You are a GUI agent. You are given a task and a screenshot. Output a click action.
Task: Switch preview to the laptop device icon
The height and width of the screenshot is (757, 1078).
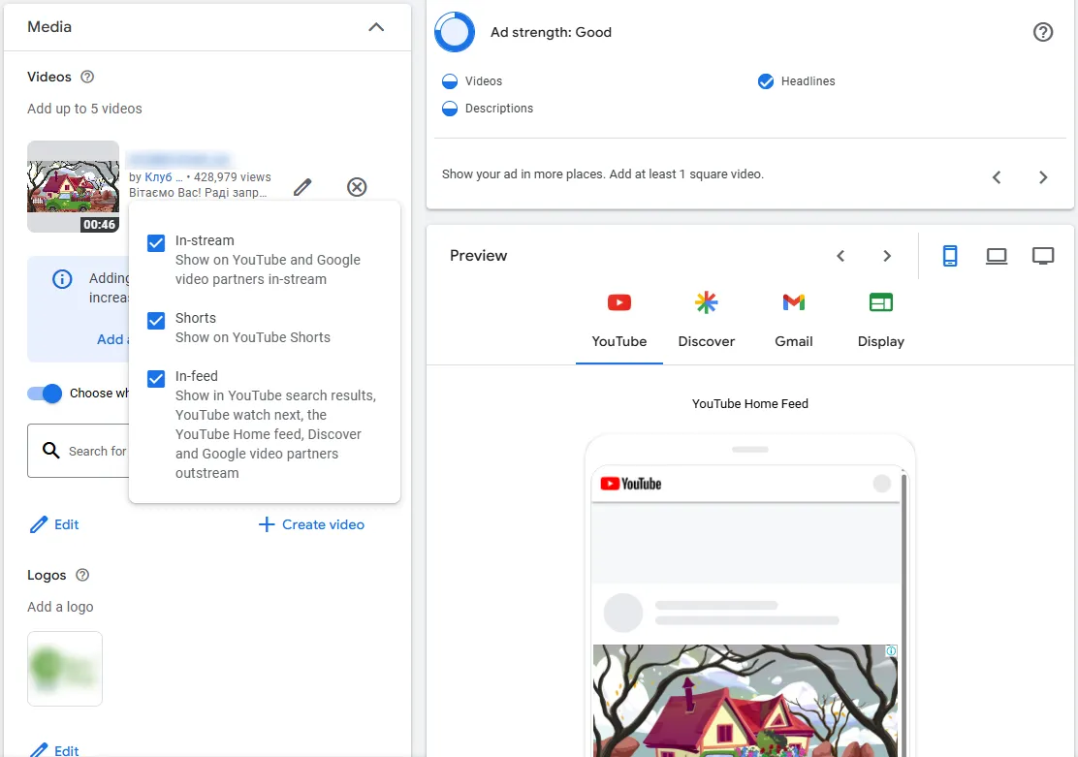[997, 256]
